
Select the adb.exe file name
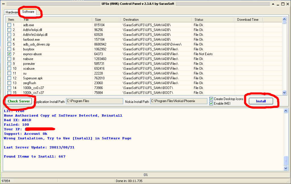coord(28,25)
